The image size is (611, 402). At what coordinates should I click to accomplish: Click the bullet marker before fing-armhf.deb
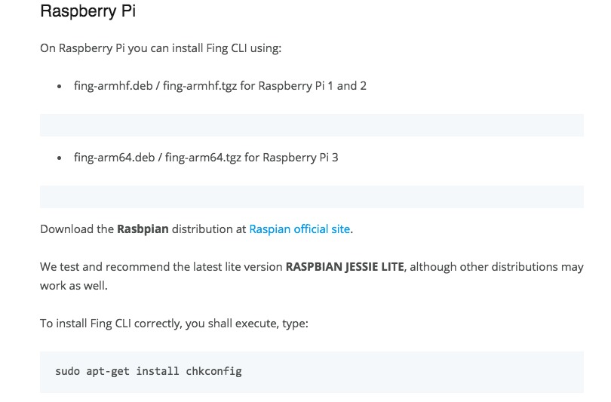click(60, 87)
